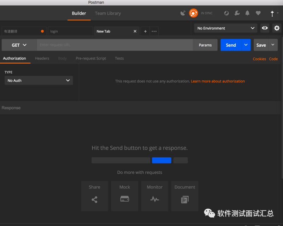Image resolution: width=283 pixels, height=226 pixels.
Task: Open the GET method dropdown
Action: [19, 45]
